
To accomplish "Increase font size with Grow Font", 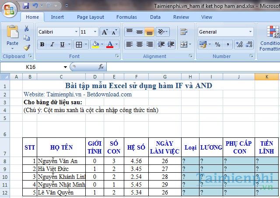I will [x=105, y=32].
